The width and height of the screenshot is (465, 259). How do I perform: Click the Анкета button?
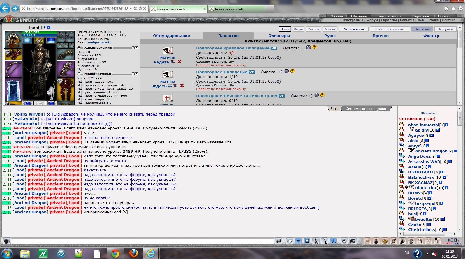point(330,29)
